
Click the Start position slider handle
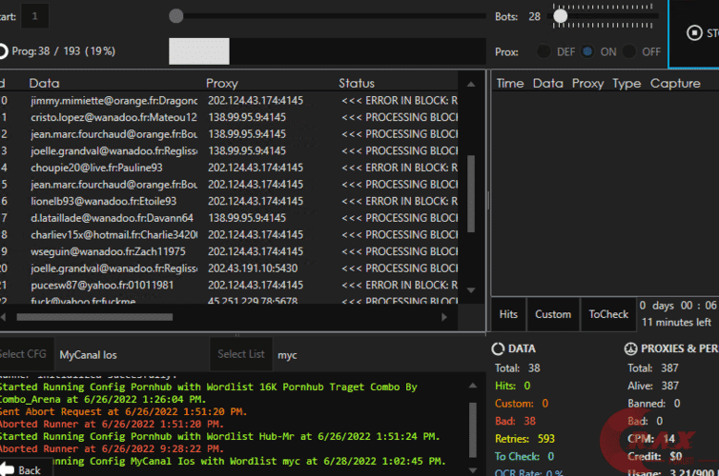coord(175,15)
